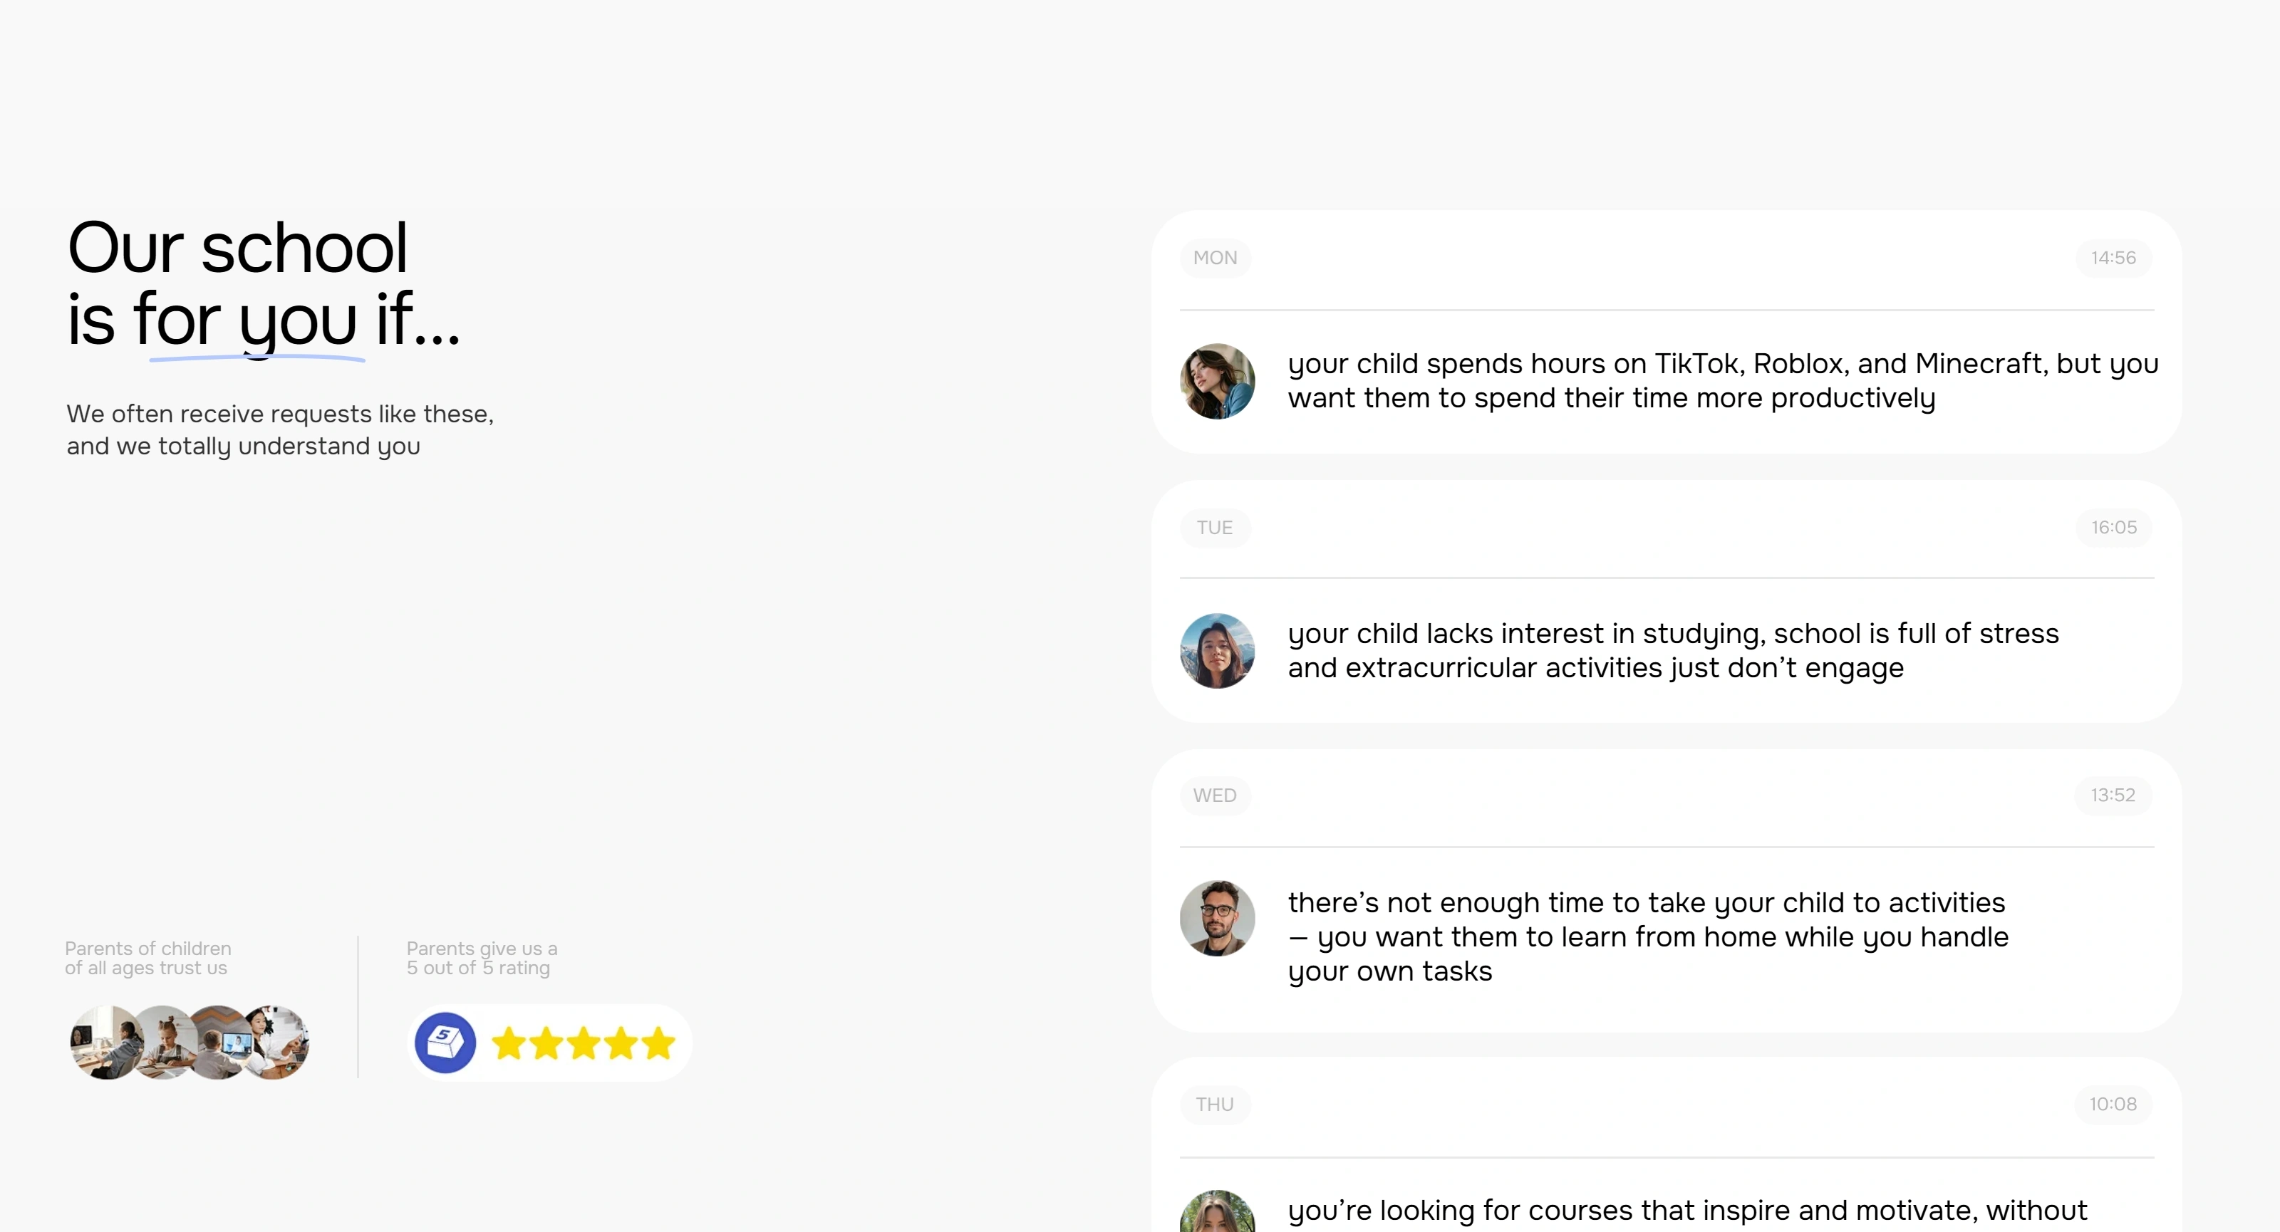The width and height of the screenshot is (2280, 1232).
Task: Click the 13:52 timestamp badge
Action: click(2113, 795)
